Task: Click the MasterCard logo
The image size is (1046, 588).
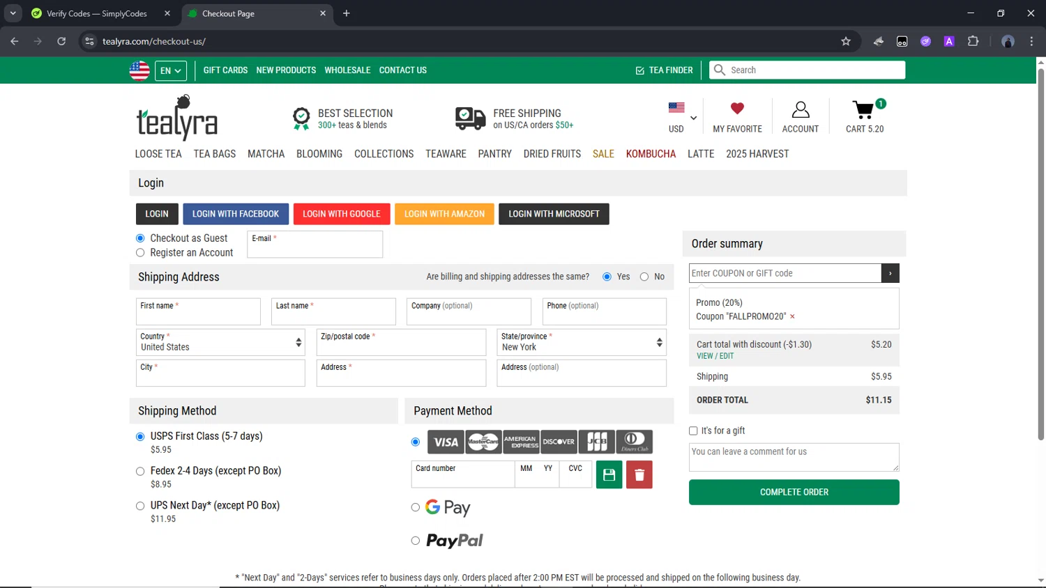Action: click(483, 442)
